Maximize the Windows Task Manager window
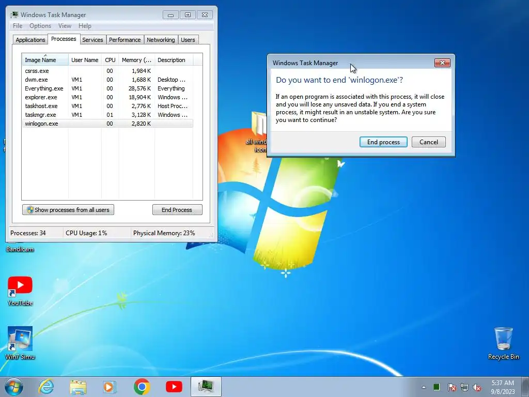Image resolution: width=529 pixels, height=397 pixels. [x=188, y=15]
